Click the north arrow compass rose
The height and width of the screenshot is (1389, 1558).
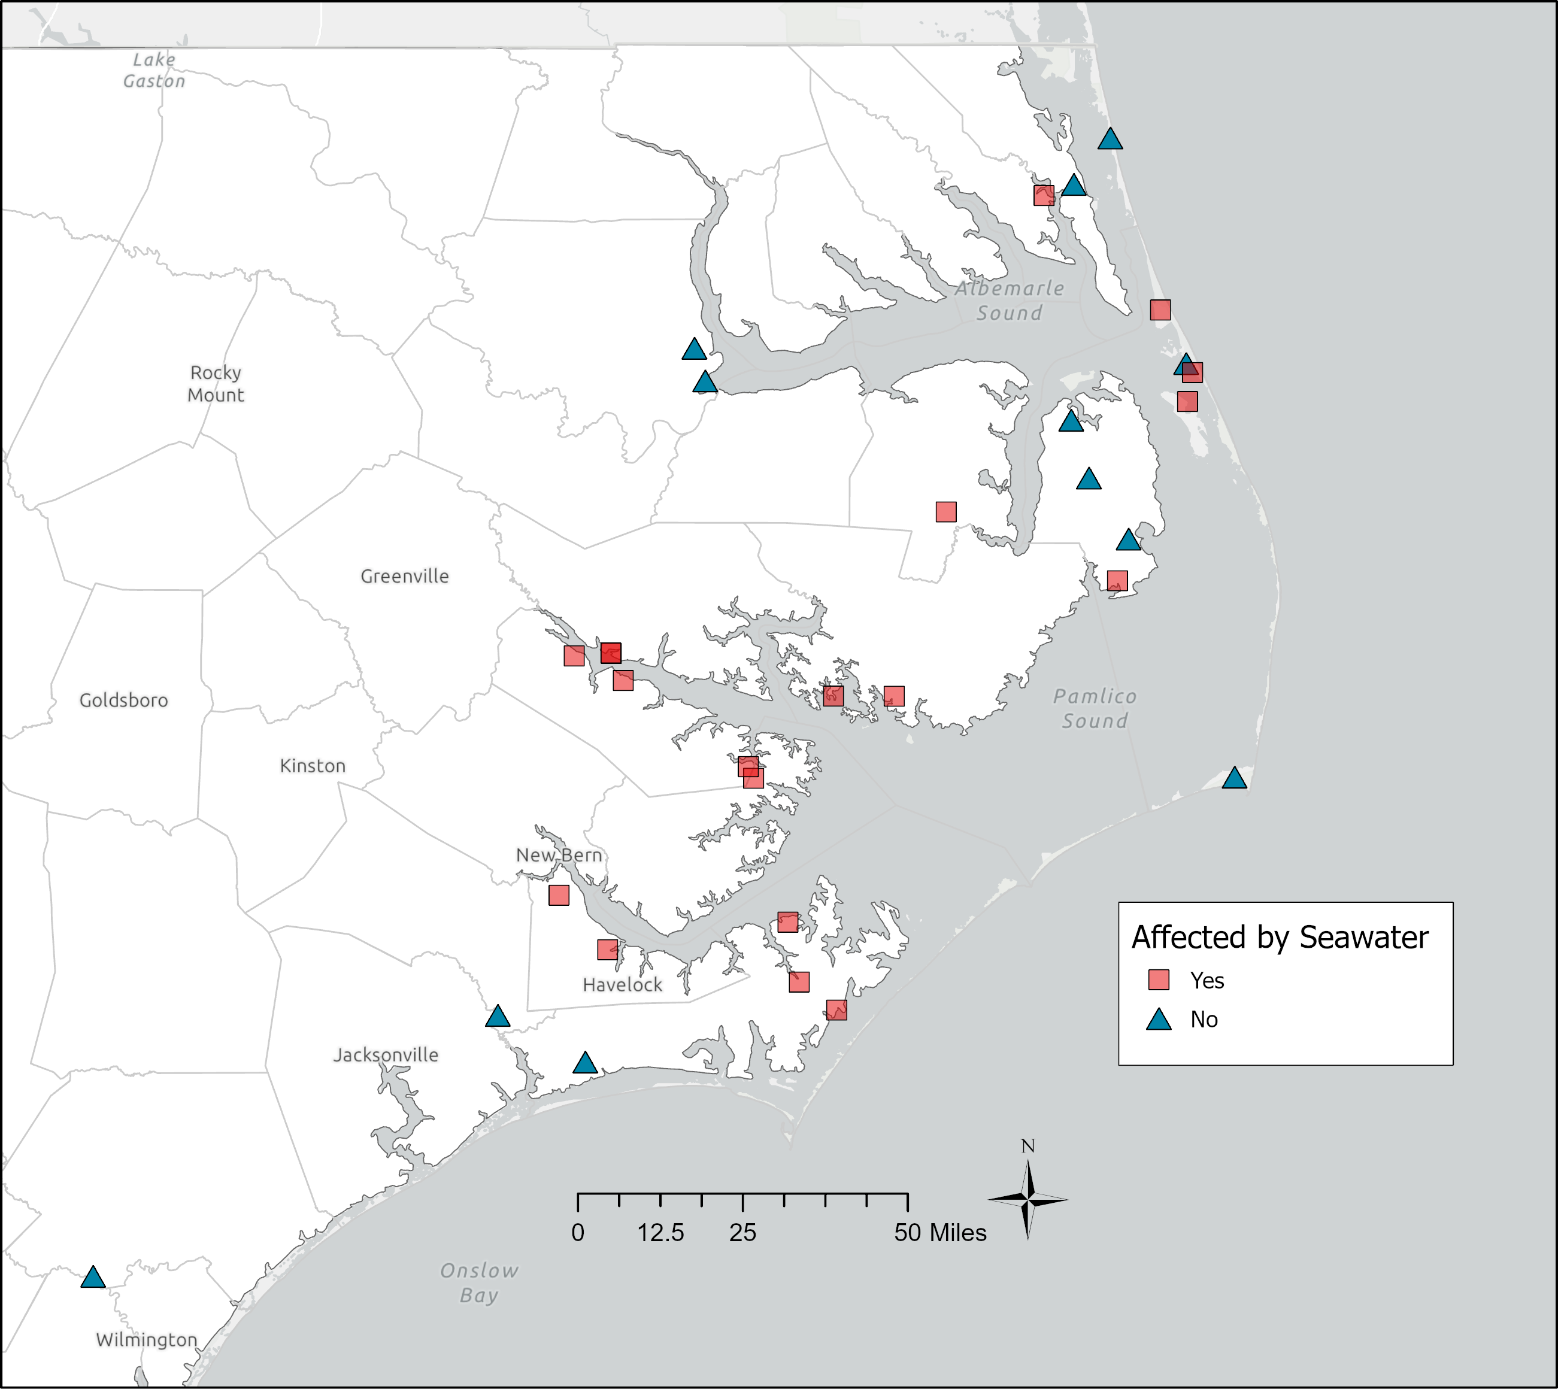coord(1027,1200)
